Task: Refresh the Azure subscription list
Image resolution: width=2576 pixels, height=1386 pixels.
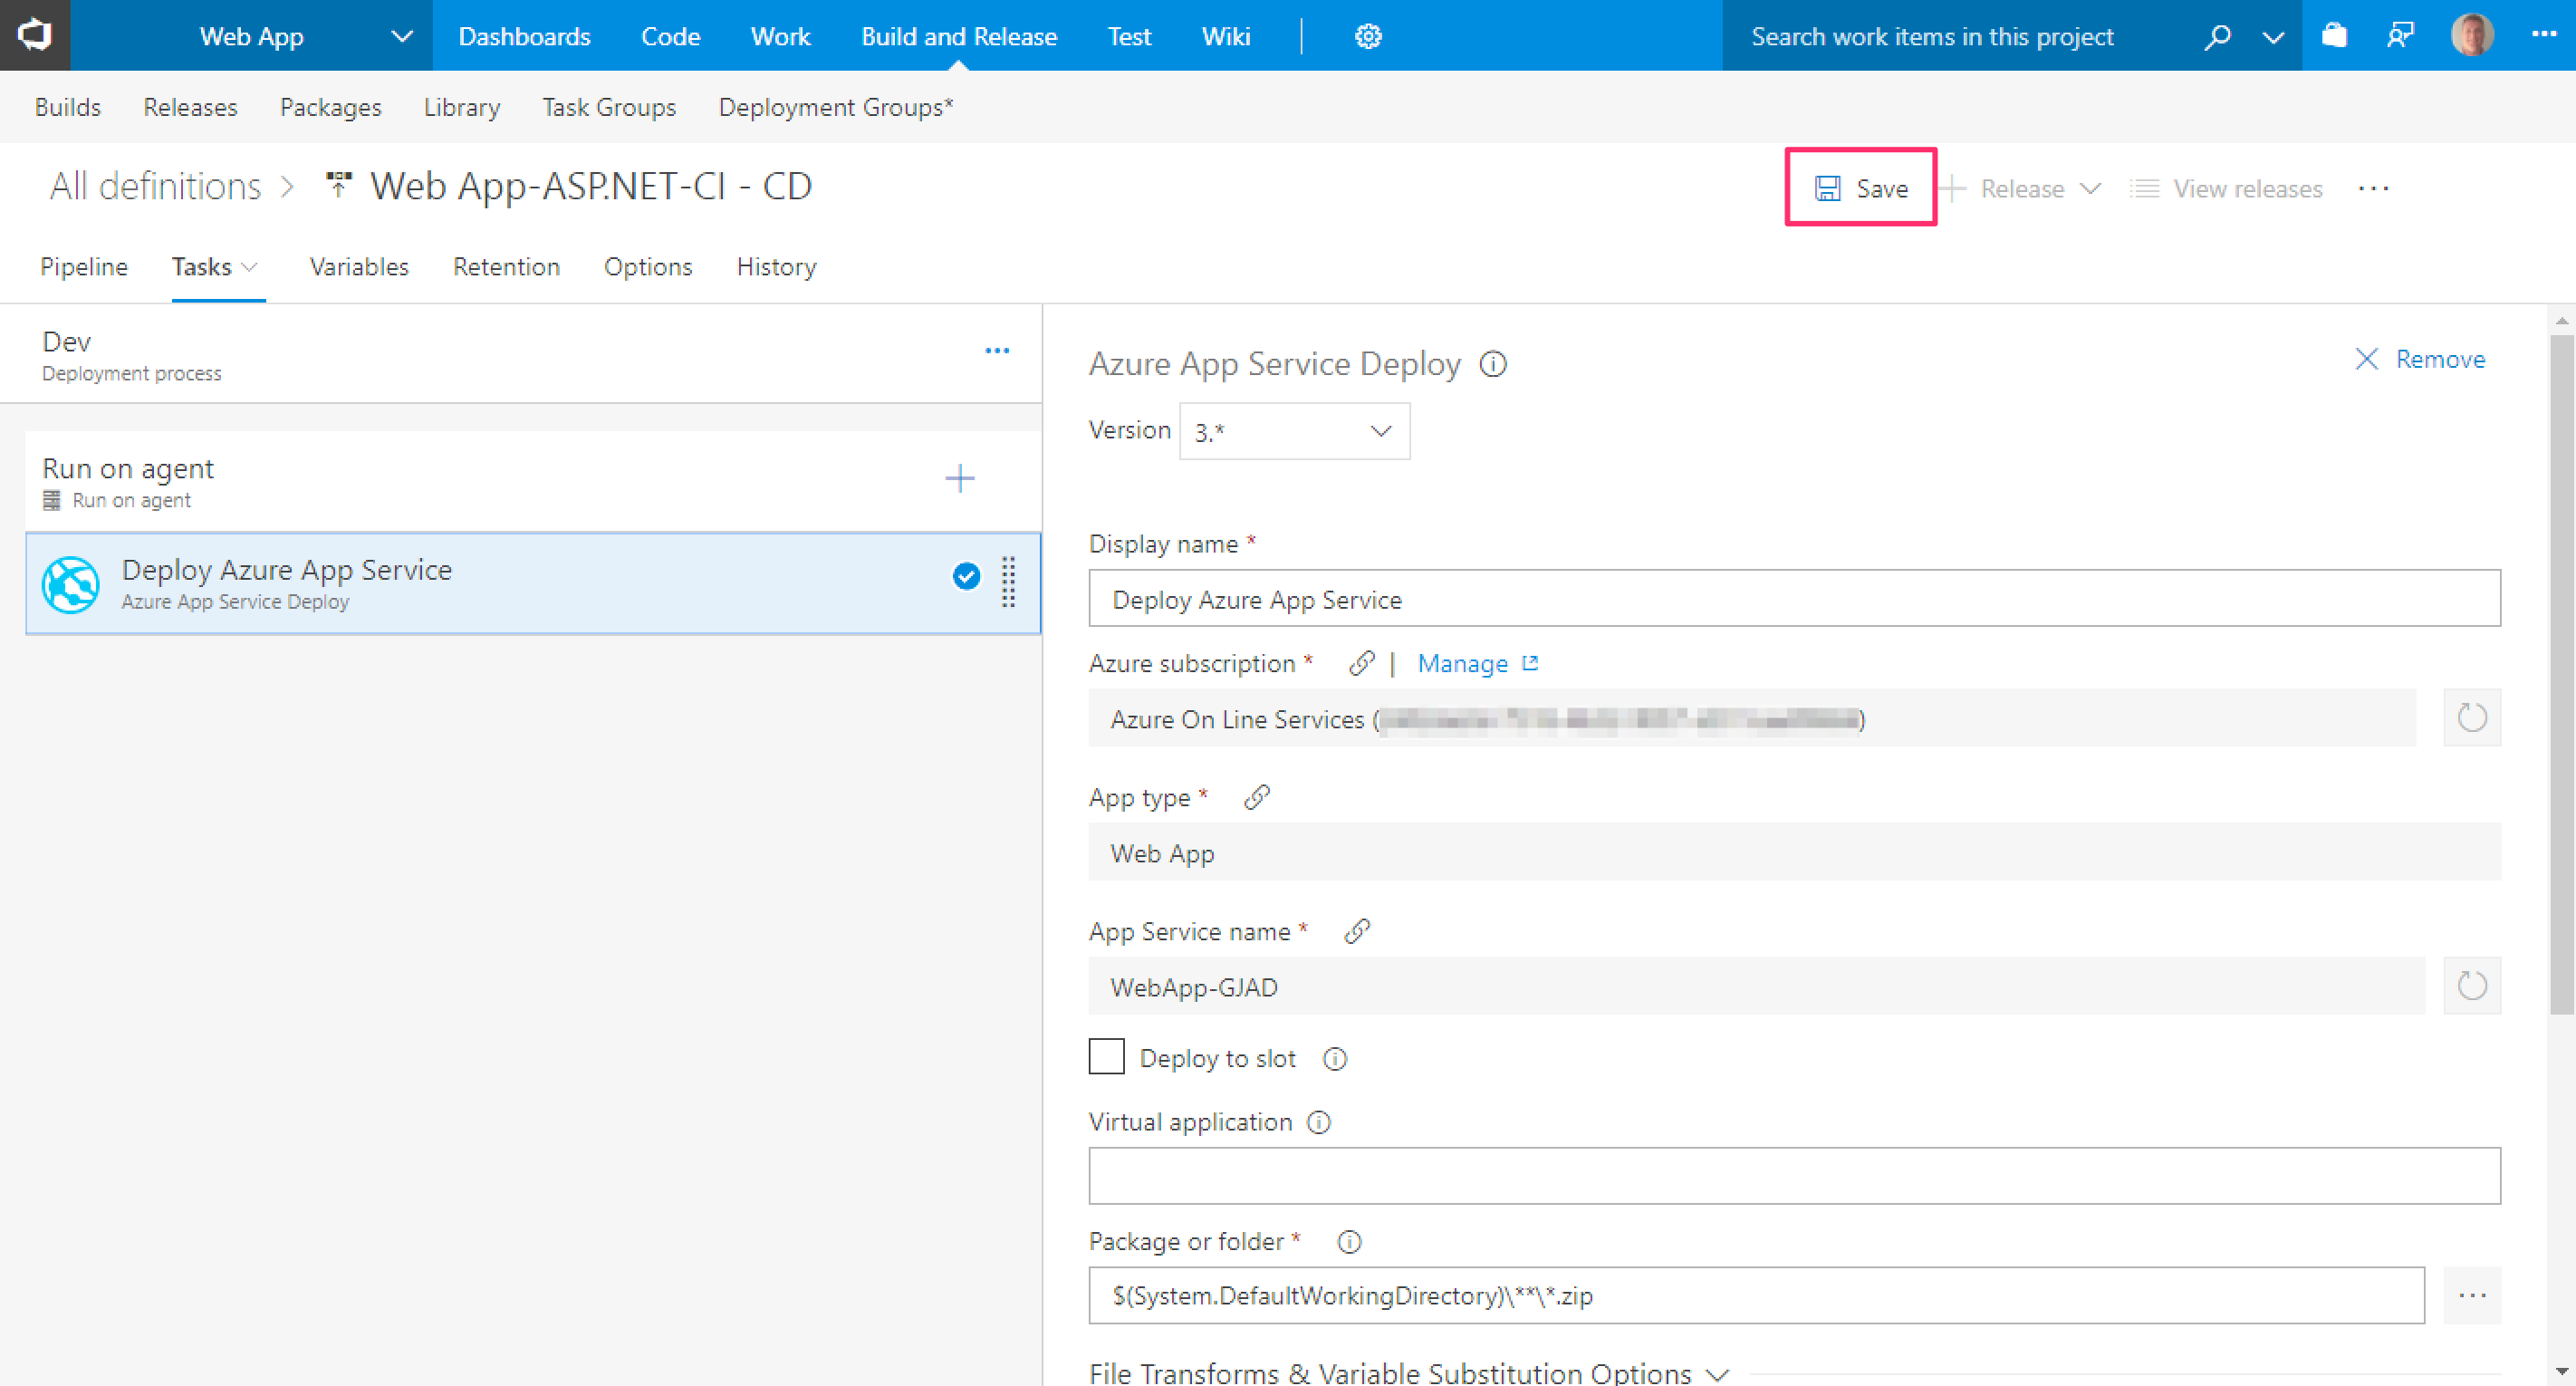Action: [2471, 718]
